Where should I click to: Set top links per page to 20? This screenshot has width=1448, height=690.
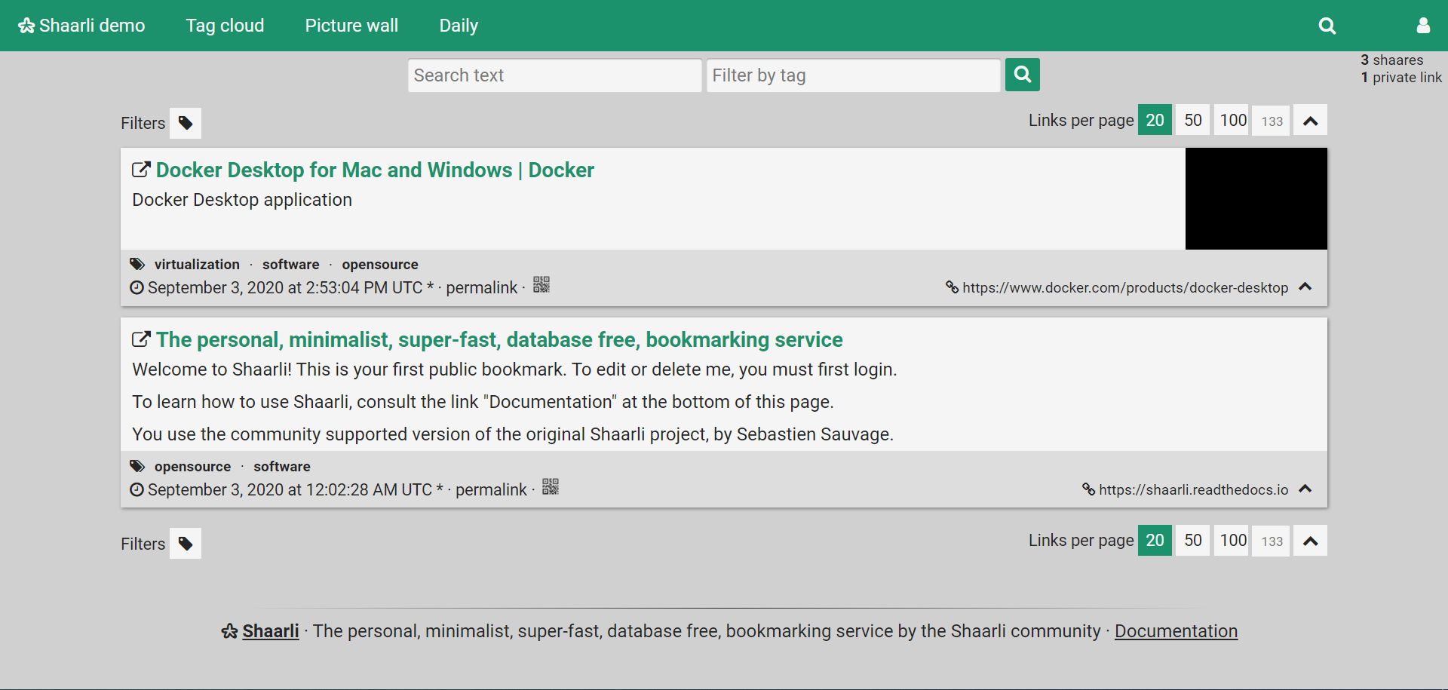tap(1155, 120)
